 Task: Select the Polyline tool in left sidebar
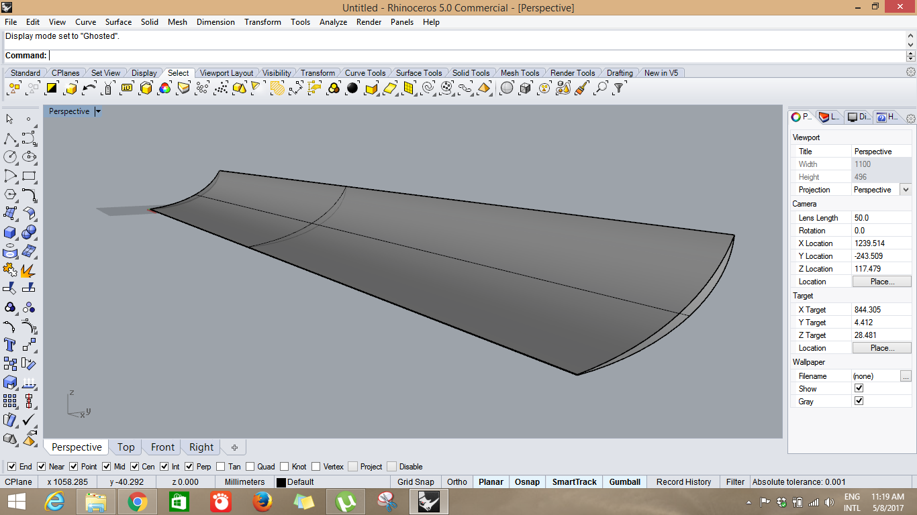tap(10, 138)
